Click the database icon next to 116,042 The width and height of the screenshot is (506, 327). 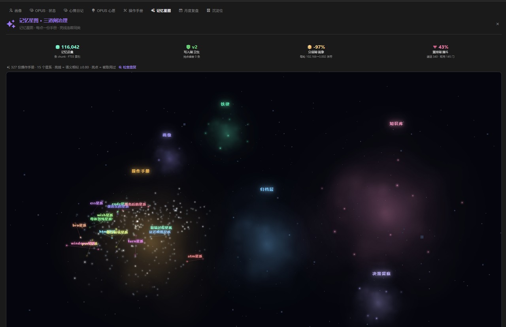click(x=58, y=47)
